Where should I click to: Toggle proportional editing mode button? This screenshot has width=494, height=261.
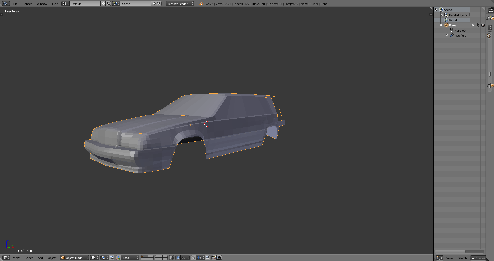[x=178, y=258]
